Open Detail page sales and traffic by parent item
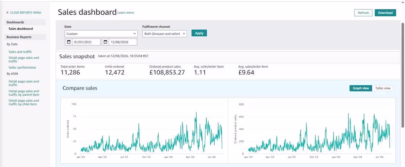405x167 pixels. pyautogui.click(x=24, y=93)
